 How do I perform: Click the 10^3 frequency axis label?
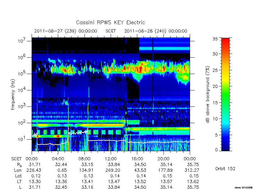(21, 106)
